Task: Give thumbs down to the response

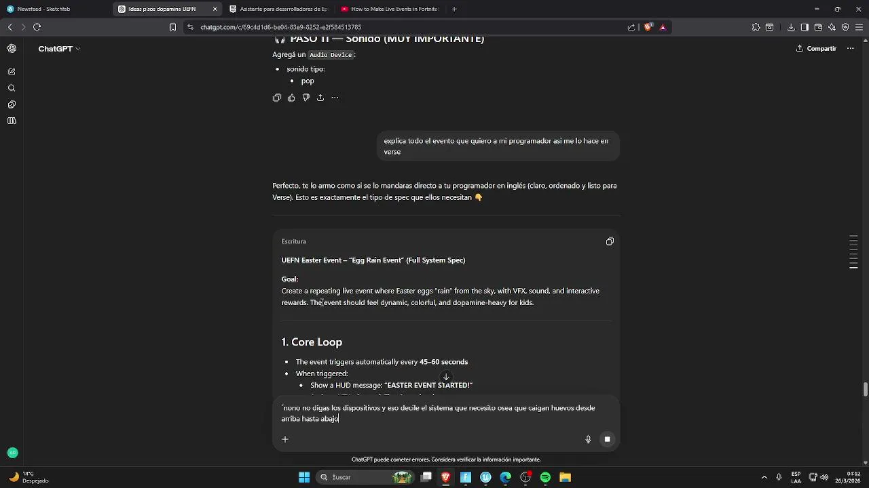Action: click(x=306, y=98)
